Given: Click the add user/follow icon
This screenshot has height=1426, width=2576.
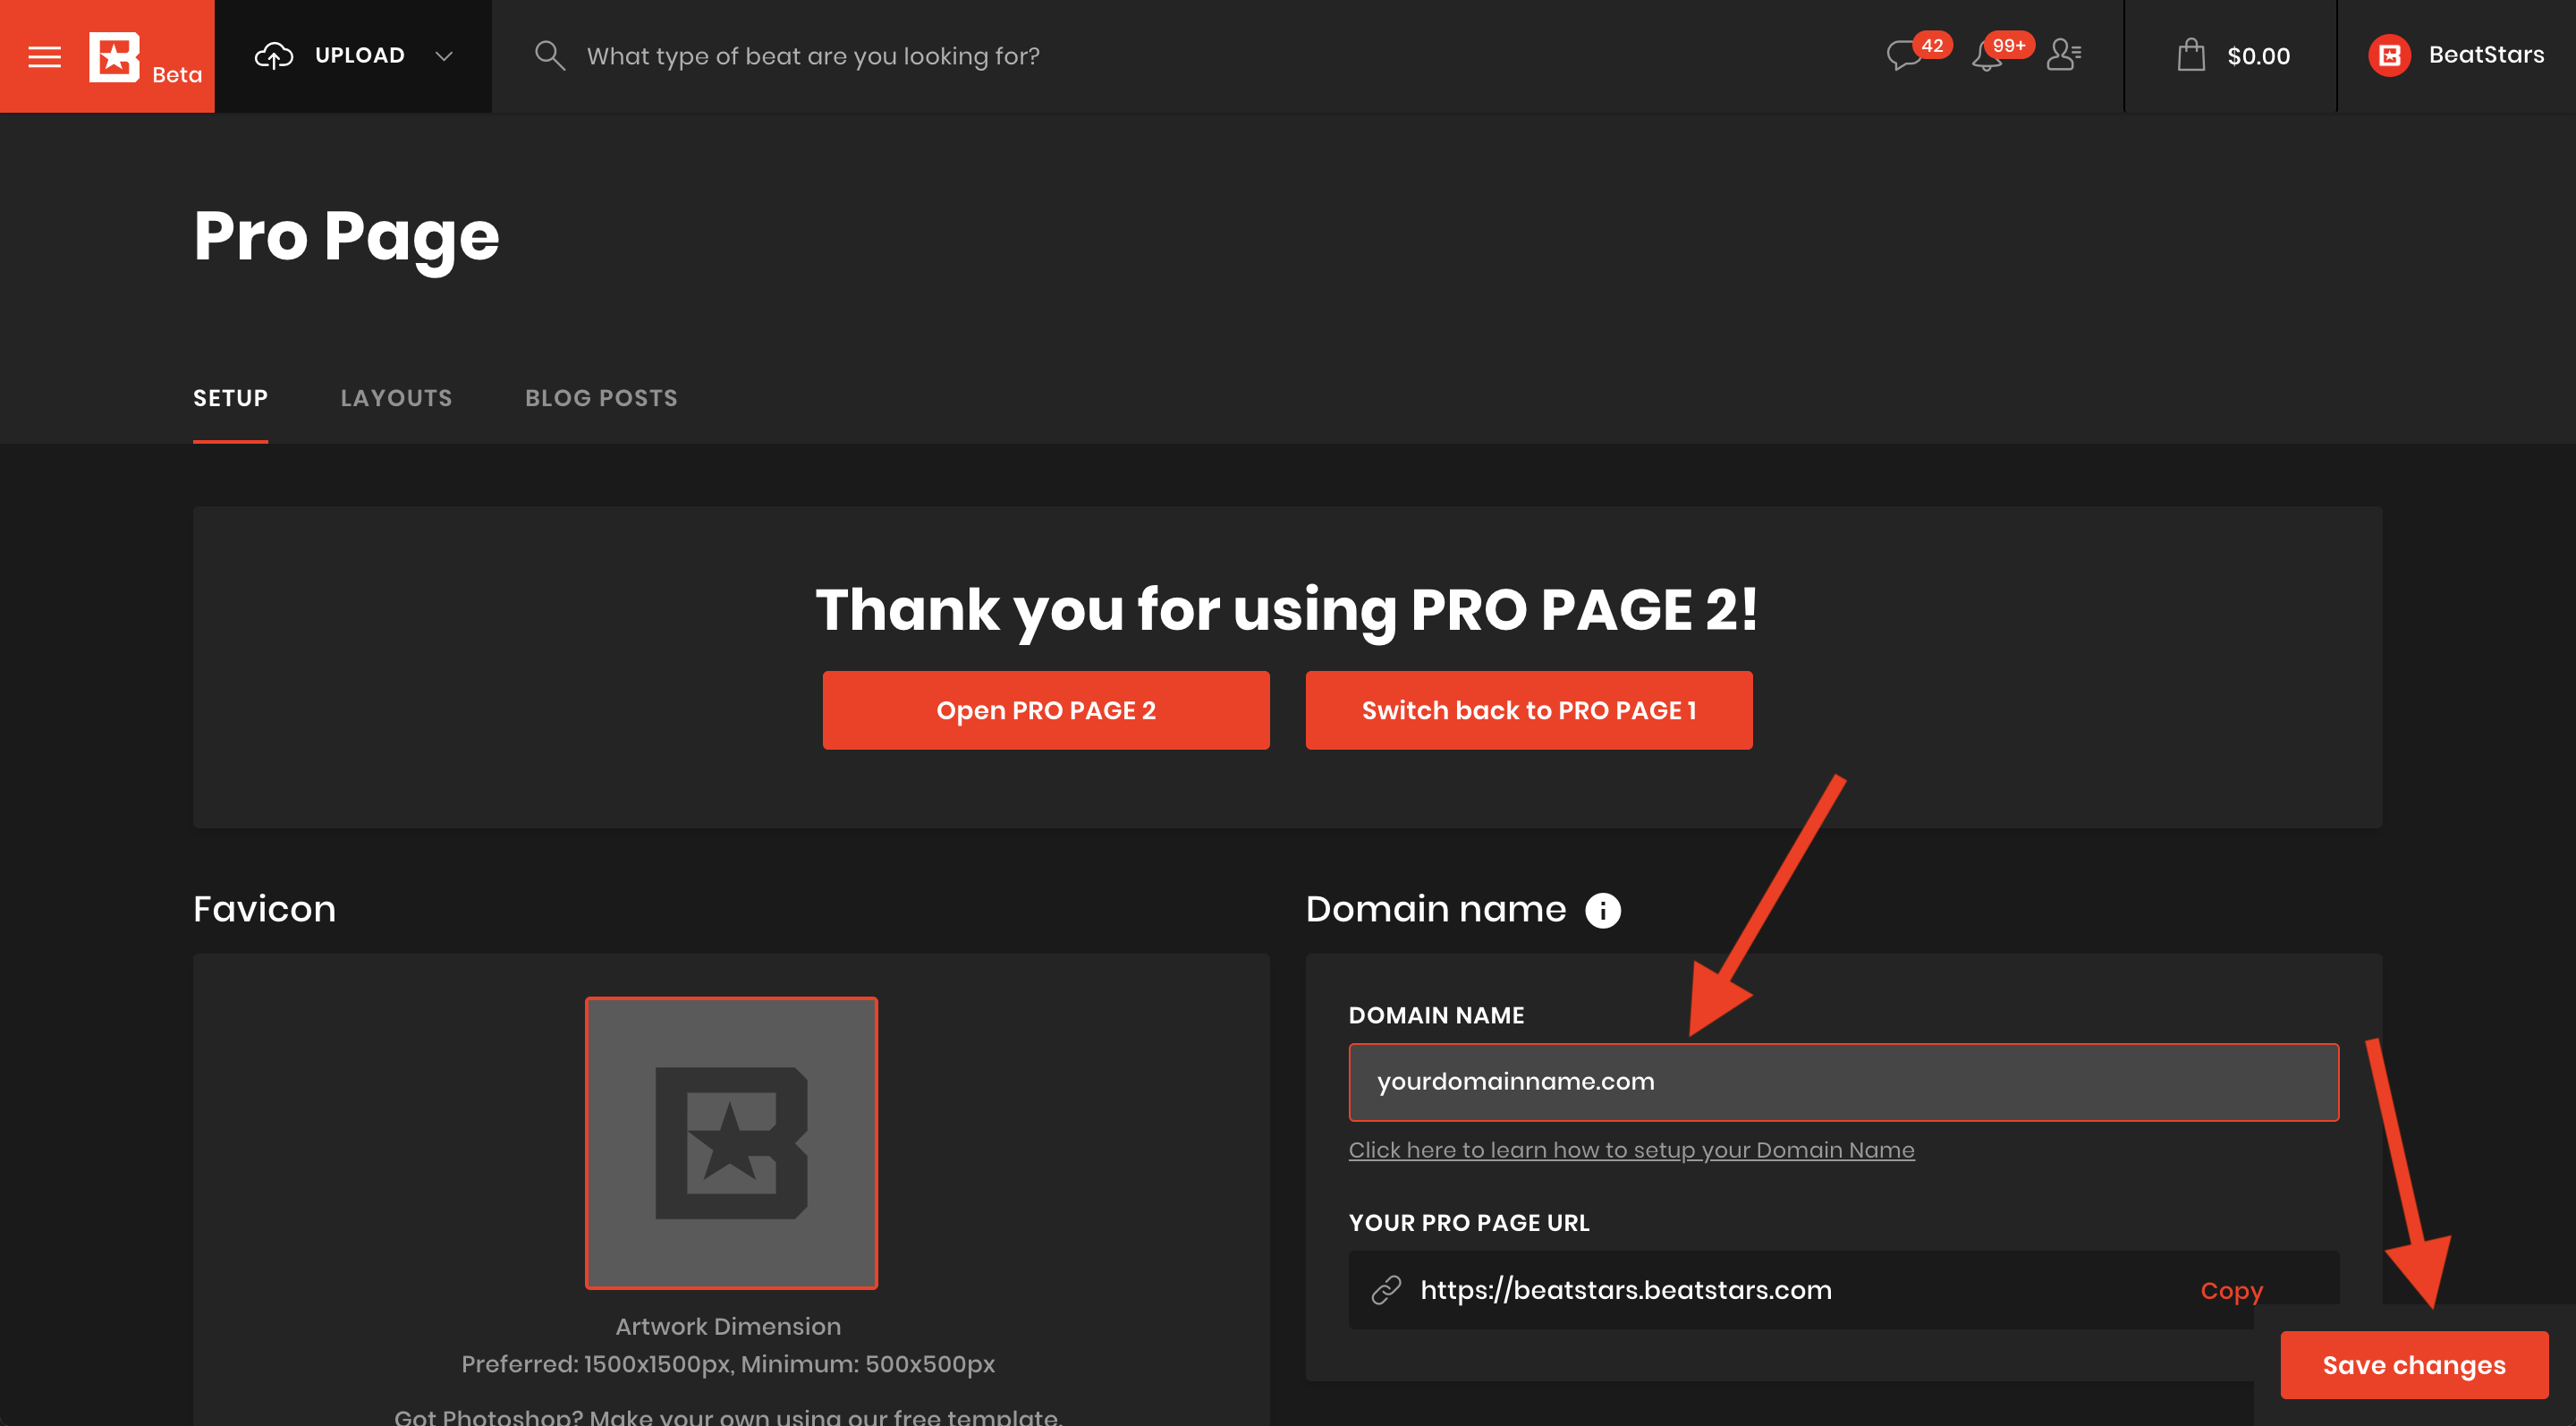Looking at the screenshot, I should [x=2062, y=53].
